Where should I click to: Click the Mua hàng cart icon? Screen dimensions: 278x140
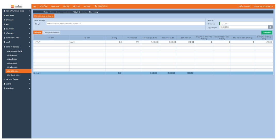4,15
